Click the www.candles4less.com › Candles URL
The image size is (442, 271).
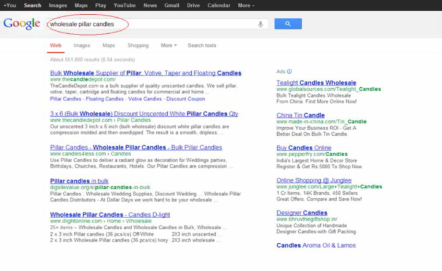coord(90,154)
